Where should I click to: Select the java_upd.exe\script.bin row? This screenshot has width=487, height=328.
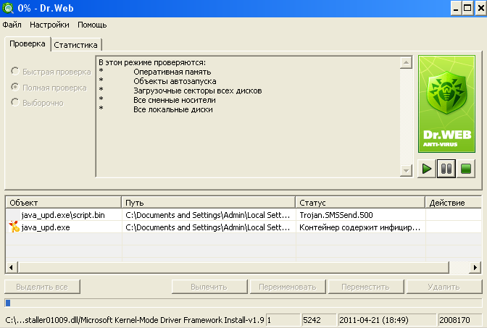[243, 215]
